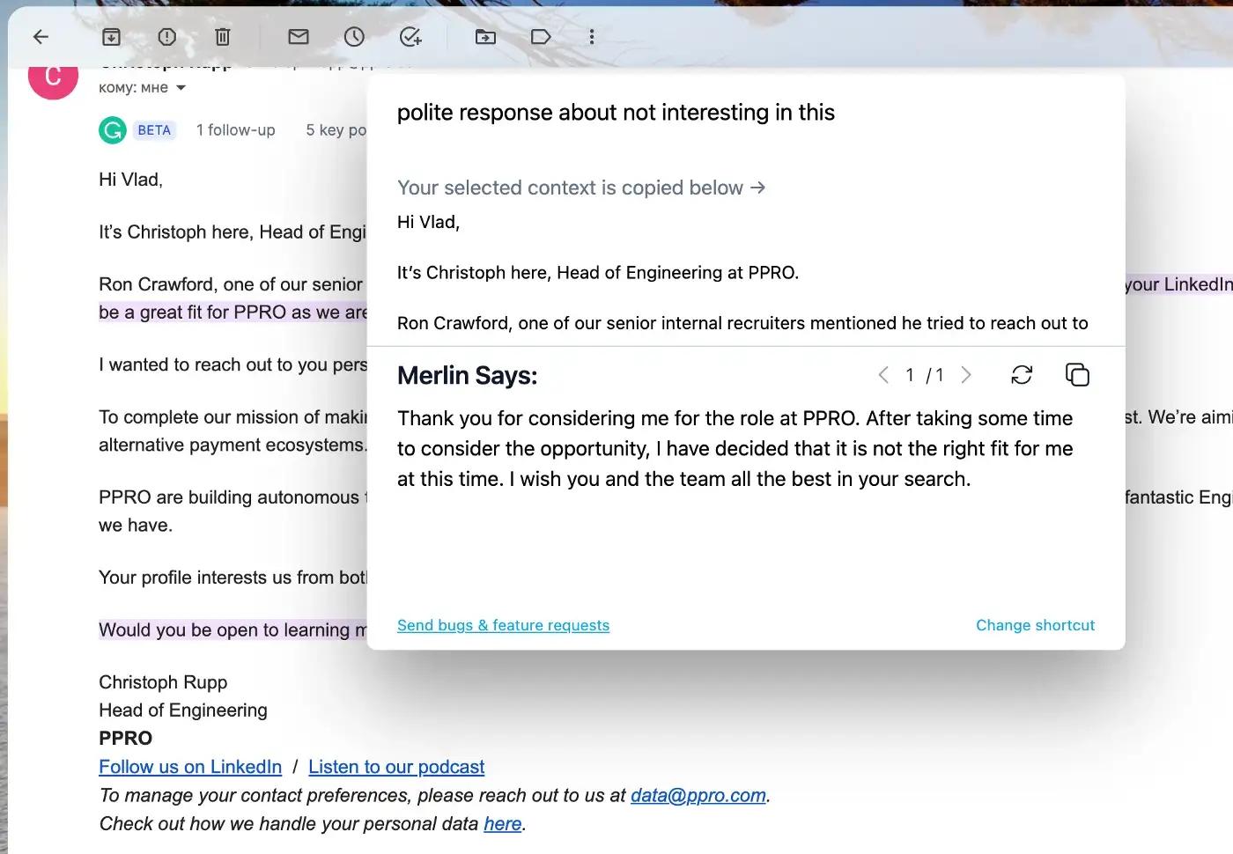This screenshot has width=1233, height=854.
Task: Archive this email from Christoph
Action: [x=111, y=36]
